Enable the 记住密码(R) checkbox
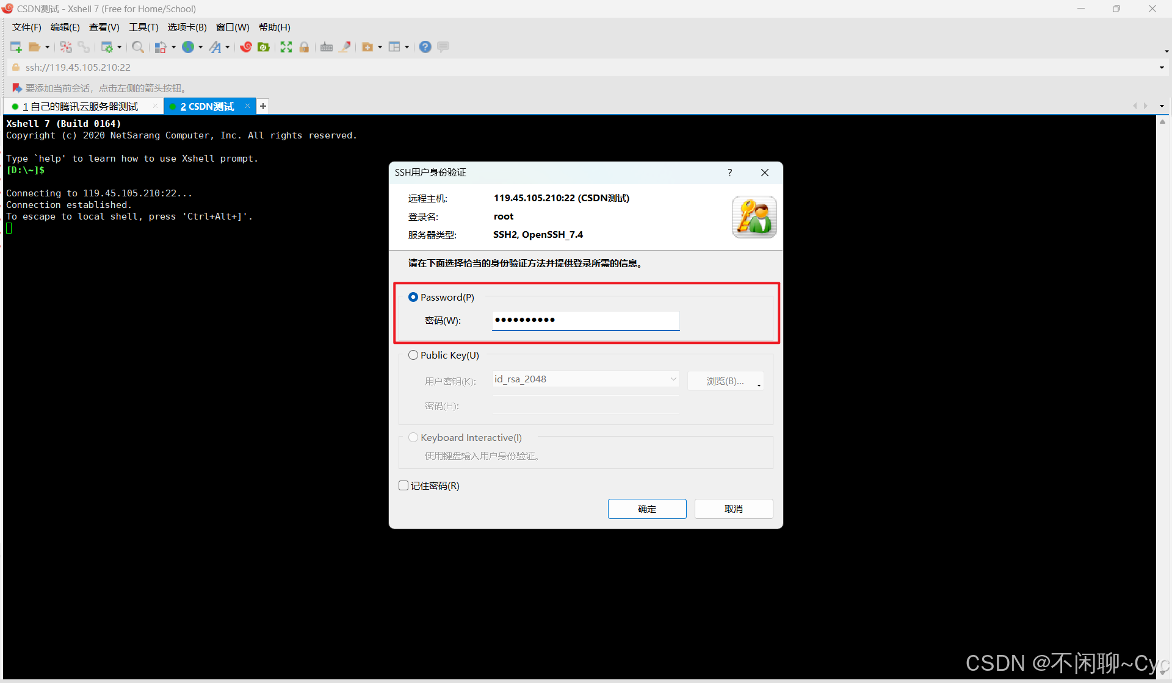 [x=403, y=485]
